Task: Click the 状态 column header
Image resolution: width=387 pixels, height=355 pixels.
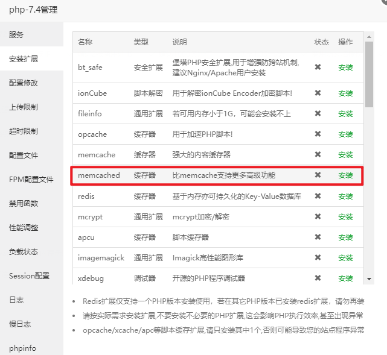Action: pos(321,42)
